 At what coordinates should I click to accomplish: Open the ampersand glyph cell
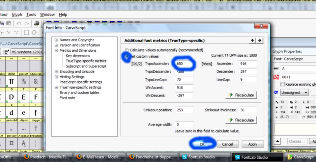pyautogui.click(x=36, y=81)
